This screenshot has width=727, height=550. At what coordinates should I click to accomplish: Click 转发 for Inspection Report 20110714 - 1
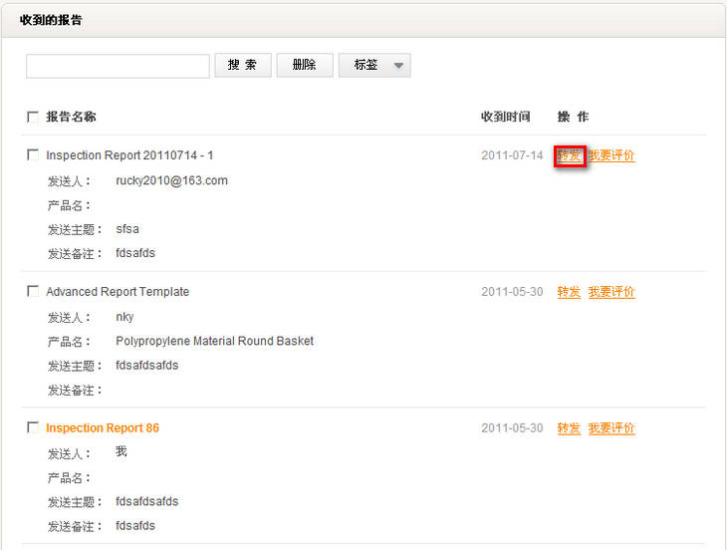(x=569, y=155)
